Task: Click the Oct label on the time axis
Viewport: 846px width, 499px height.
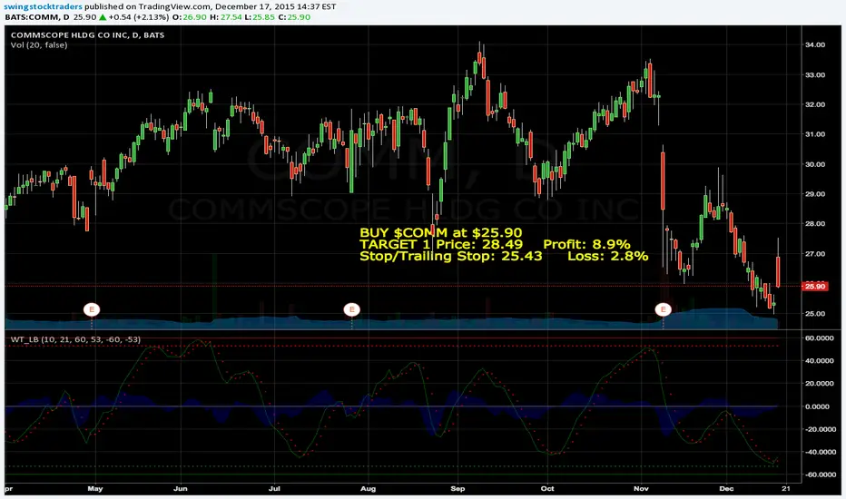Action: 547,489
